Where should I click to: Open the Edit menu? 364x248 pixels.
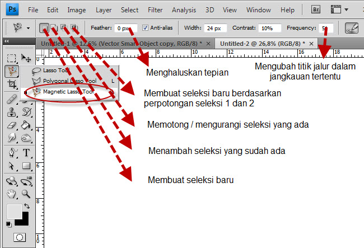tap(53, 10)
